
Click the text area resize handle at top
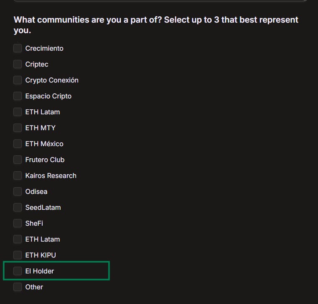pos(305,1)
